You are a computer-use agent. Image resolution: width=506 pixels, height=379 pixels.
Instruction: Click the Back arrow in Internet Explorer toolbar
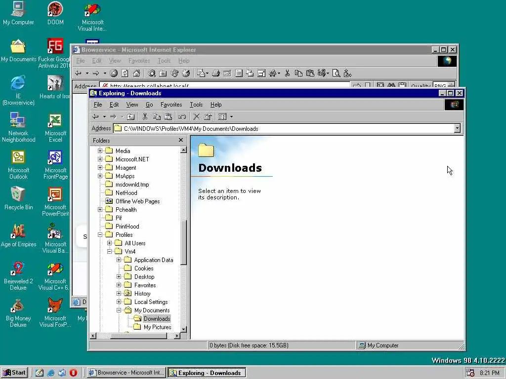point(78,74)
